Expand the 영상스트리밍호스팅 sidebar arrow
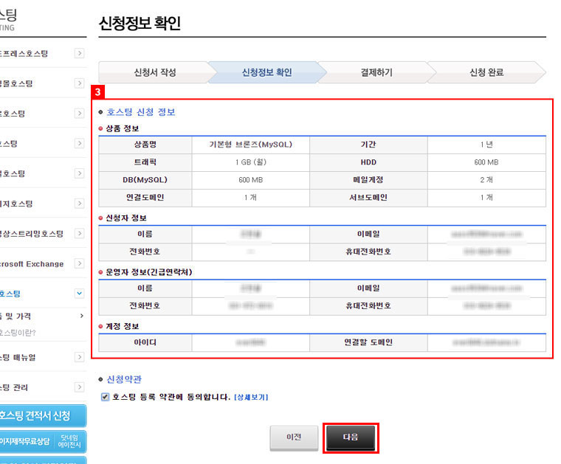Image resolution: width=561 pixels, height=464 pixels. 79,234
